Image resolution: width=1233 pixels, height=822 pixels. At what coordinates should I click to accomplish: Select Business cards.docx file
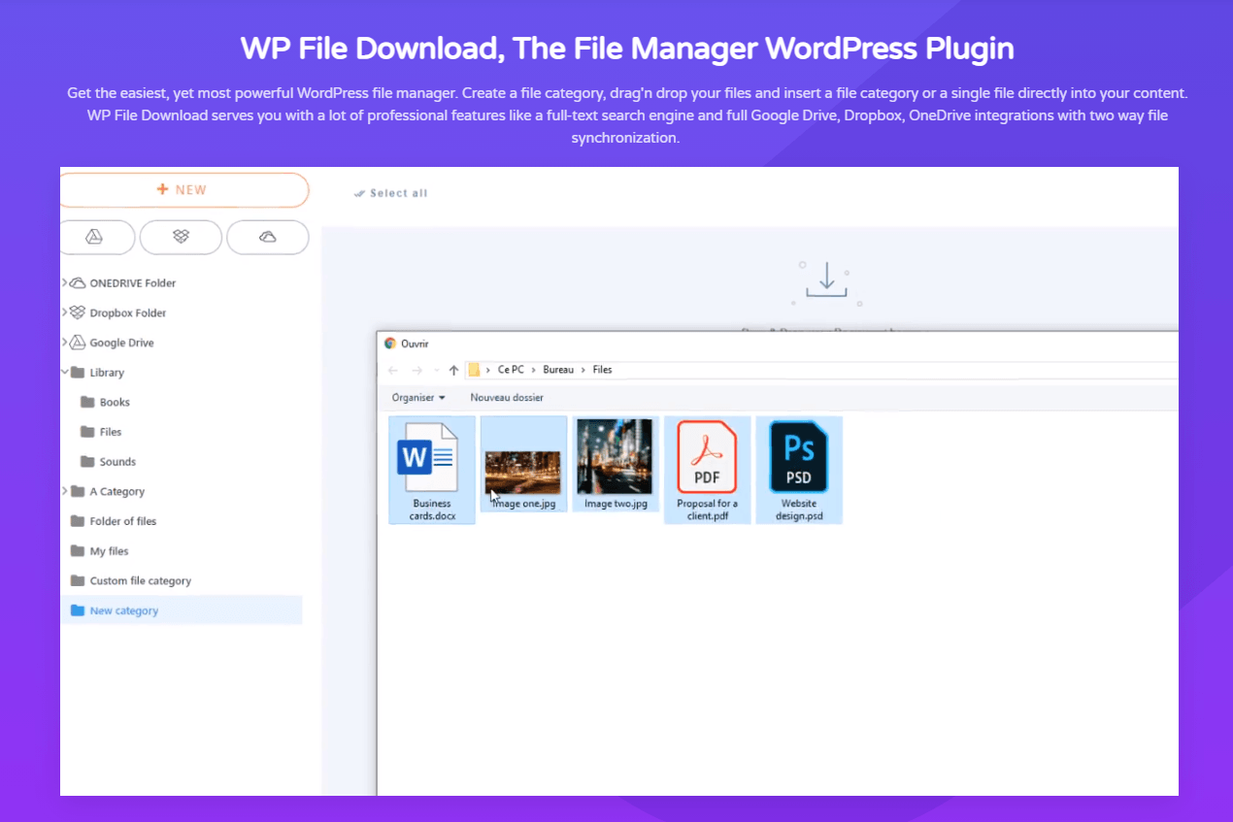pos(432,470)
